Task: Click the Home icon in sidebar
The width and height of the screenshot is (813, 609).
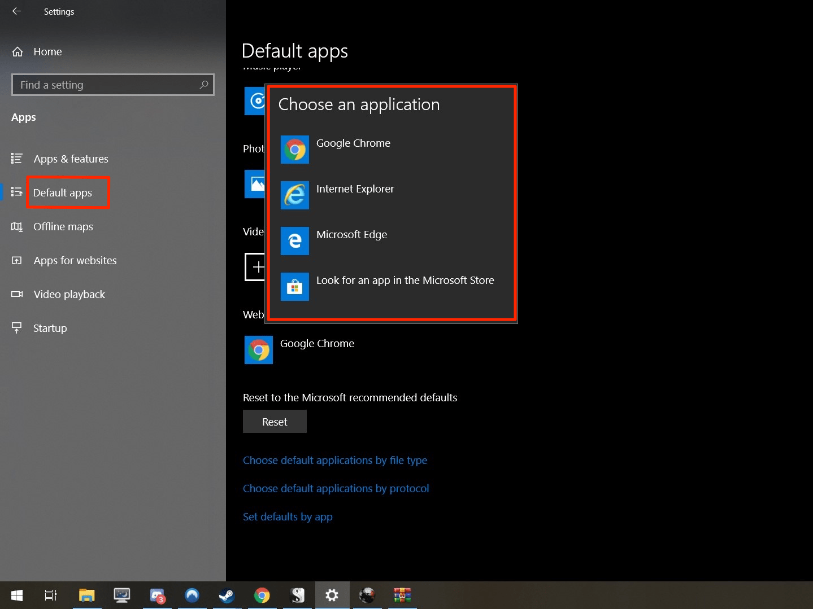Action: [x=18, y=52]
